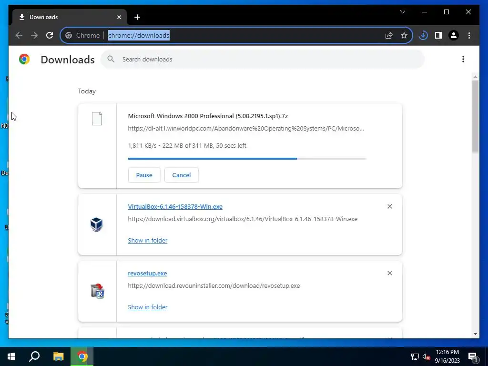
Task: Click the muted volume tray icon
Action: pyautogui.click(x=427, y=356)
